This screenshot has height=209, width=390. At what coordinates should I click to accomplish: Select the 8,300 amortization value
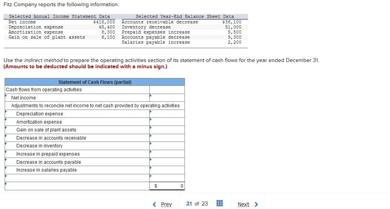pos(108,32)
